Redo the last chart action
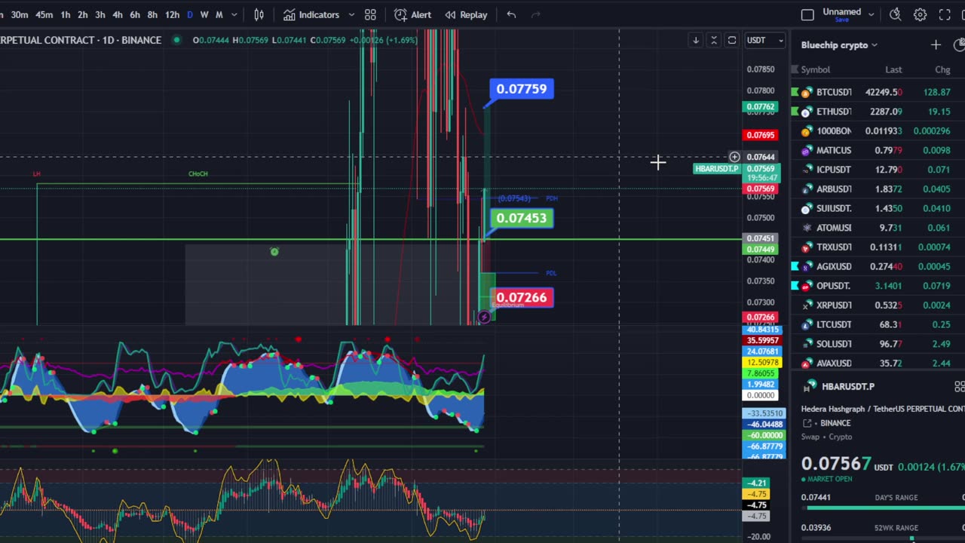This screenshot has width=965, height=543. [x=536, y=14]
